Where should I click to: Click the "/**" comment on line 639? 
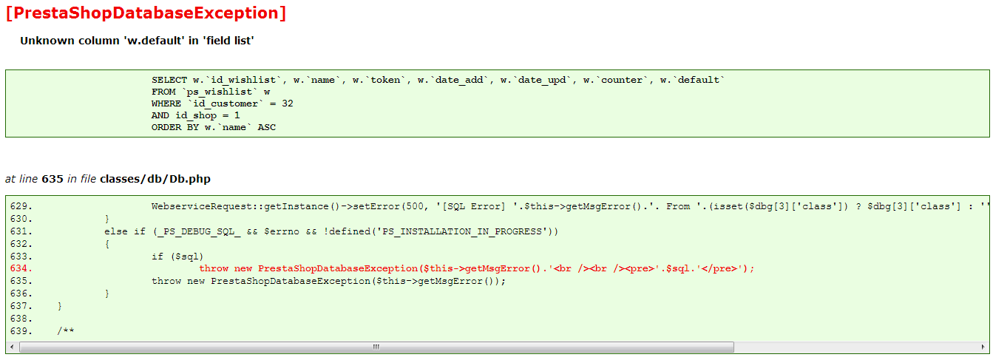pos(66,331)
